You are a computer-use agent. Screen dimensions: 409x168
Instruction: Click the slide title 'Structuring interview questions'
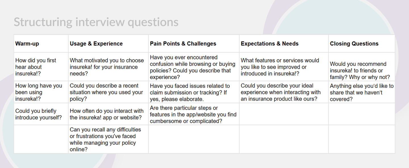(96, 22)
